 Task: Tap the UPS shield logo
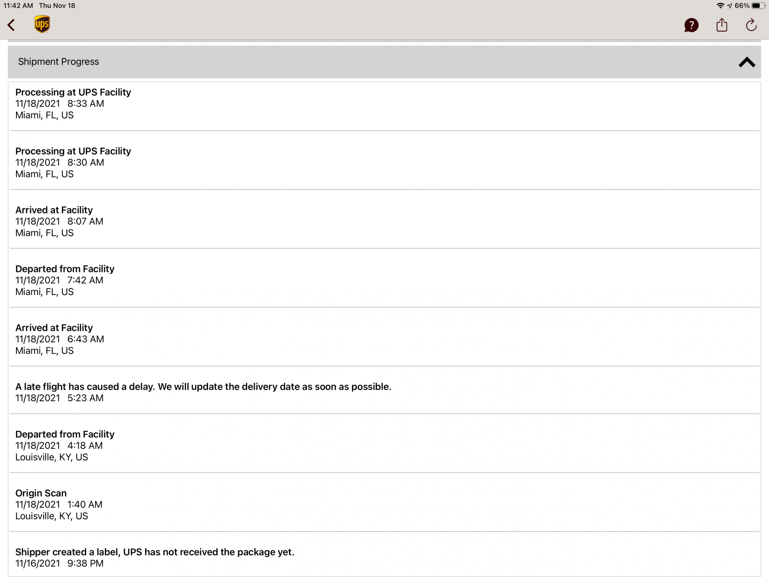[42, 25]
